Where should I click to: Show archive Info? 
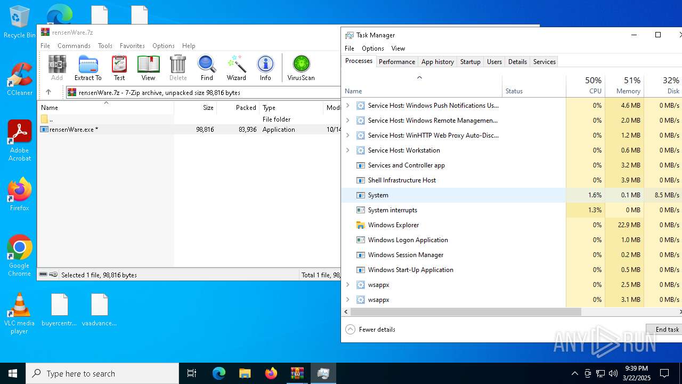tap(265, 68)
